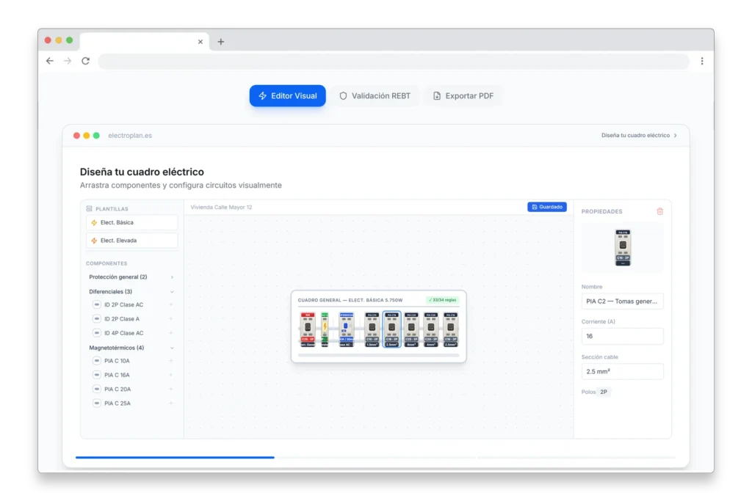This screenshot has height=501, width=752.
Task: Open the browser three-dot menu
Action: tap(702, 61)
